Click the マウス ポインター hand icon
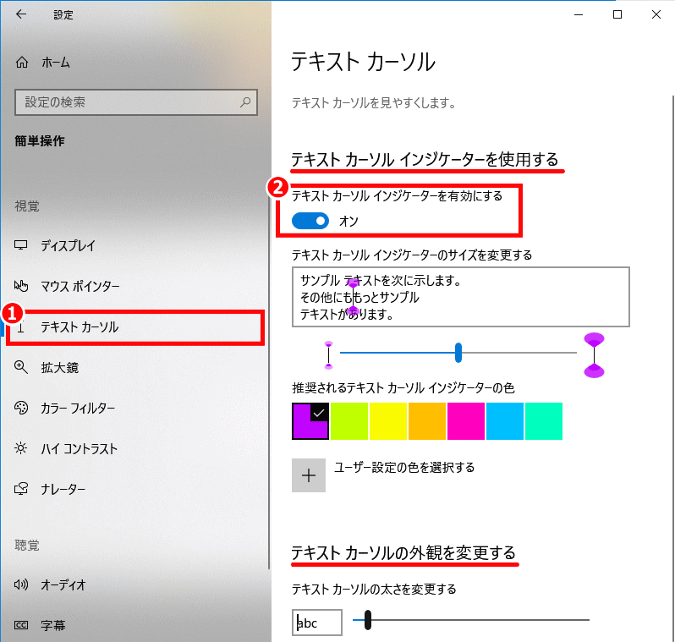675x642 pixels. click(x=20, y=286)
